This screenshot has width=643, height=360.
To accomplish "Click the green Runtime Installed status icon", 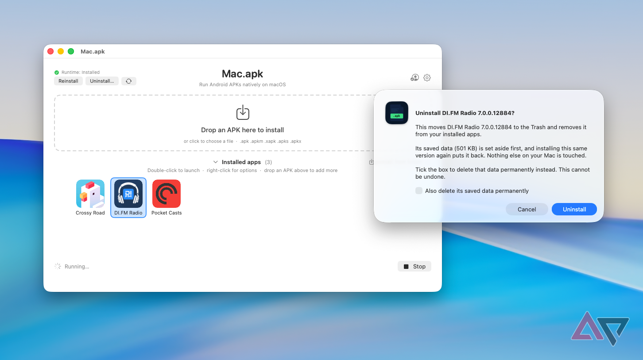I will tap(57, 72).
